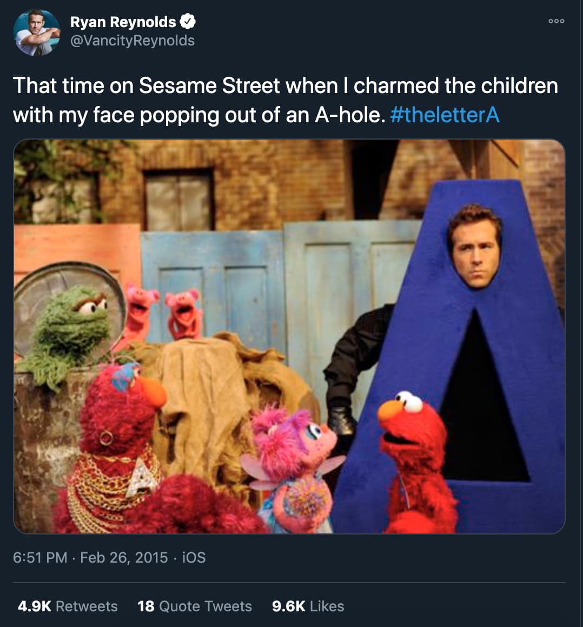Open the 18 Quote Tweets
The height and width of the screenshot is (627, 583).
pos(195,606)
